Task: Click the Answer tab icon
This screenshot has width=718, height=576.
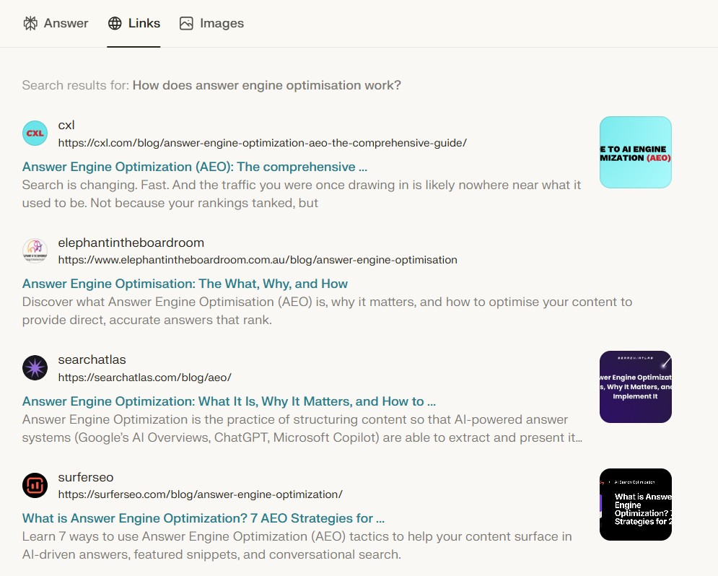Action: click(30, 23)
